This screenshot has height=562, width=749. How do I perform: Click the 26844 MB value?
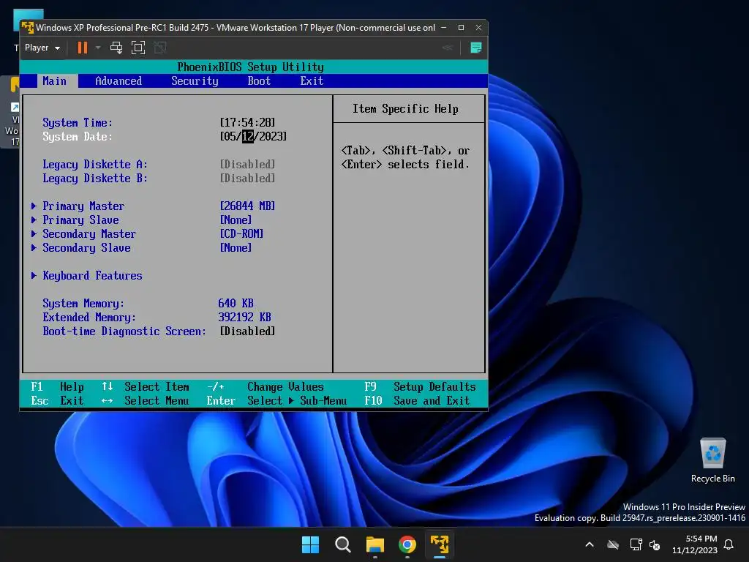point(247,206)
